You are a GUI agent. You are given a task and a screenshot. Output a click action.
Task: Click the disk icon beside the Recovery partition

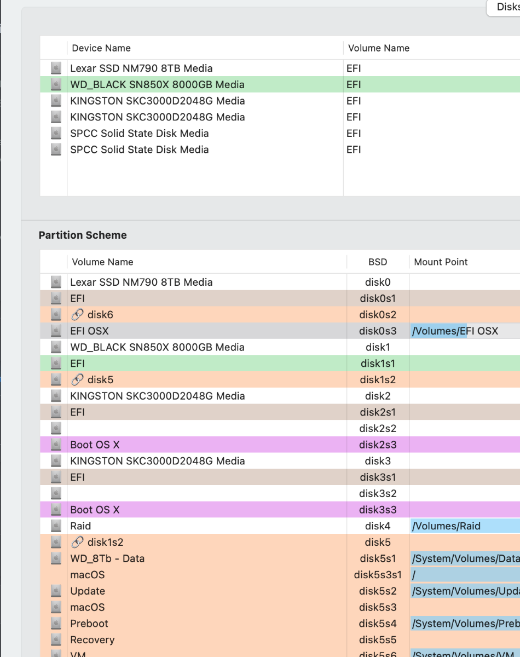[x=56, y=640]
